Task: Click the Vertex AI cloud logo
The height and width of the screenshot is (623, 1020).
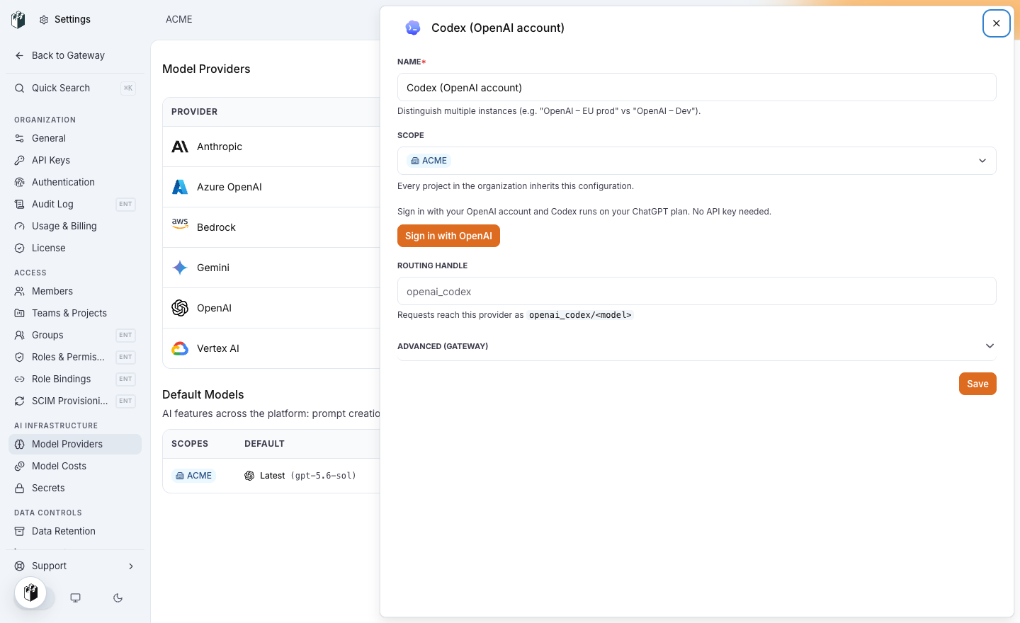Action: pos(180,348)
